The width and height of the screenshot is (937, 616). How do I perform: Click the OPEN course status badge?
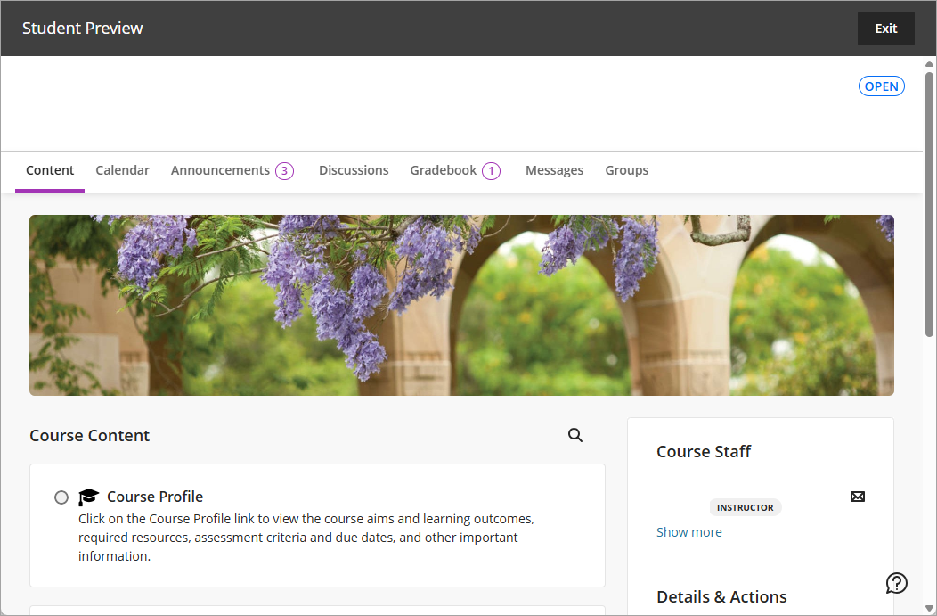[882, 86]
